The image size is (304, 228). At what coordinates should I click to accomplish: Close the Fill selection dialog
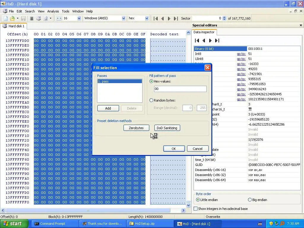tap(208, 67)
